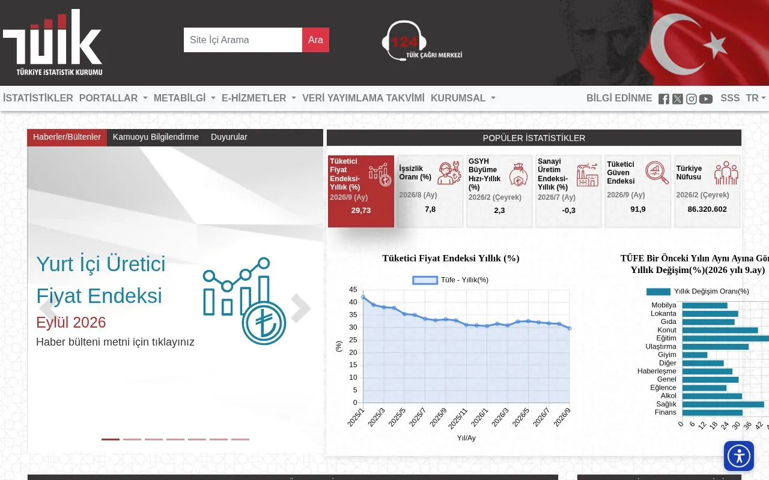769x480 pixels.
Task: Select the last carousel indicator
Action: pos(240,439)
